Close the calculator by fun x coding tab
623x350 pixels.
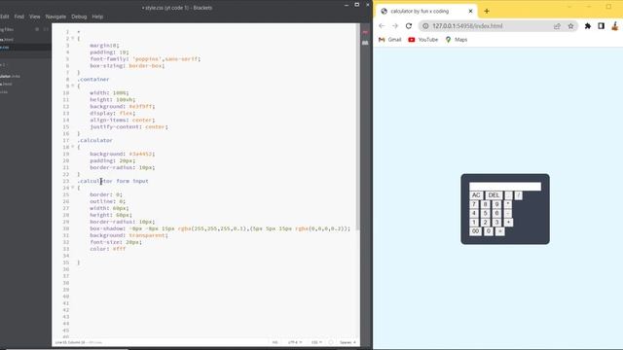(x=470, y=11)
